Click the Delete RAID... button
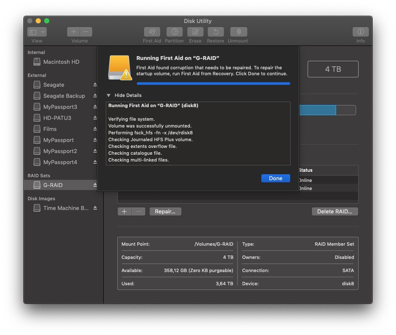396x335 pixels. (335, 211)
